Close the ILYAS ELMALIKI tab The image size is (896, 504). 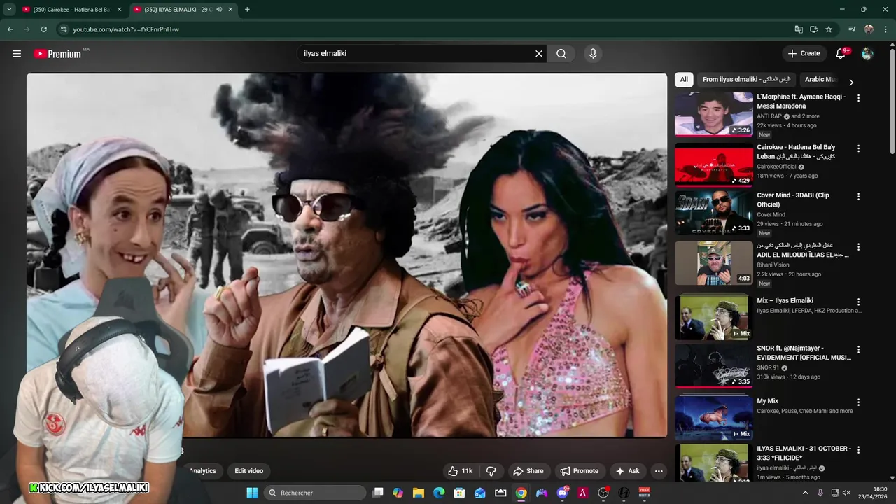(x=231, y=9)
